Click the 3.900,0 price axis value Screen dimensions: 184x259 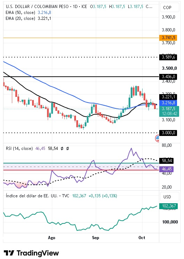tap(168, 17)
